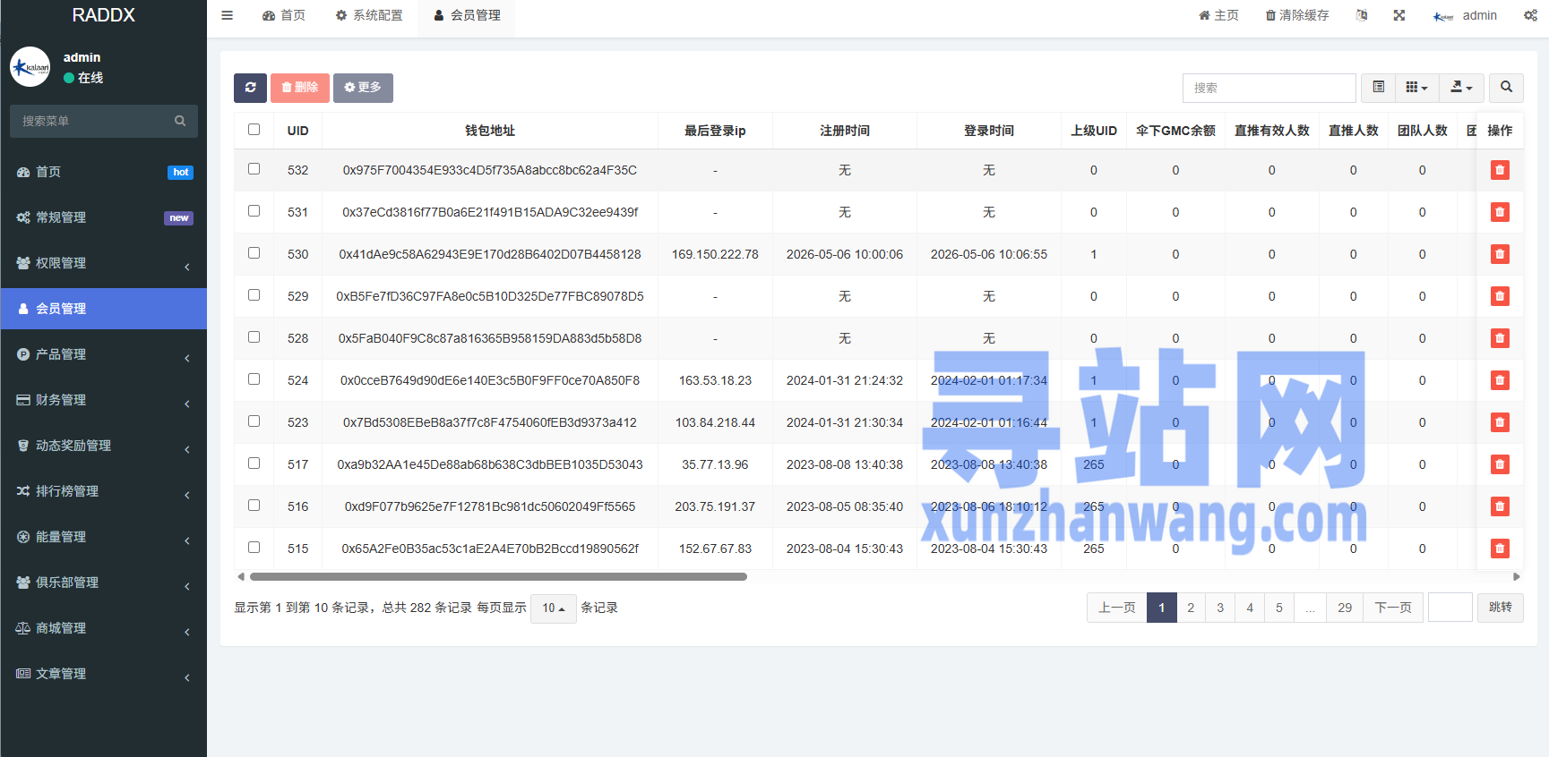Toggle the sidebar hamburger menu icon
This screenshot has height=757, width=1549.
pyautogui.click(x=228, y=15)
